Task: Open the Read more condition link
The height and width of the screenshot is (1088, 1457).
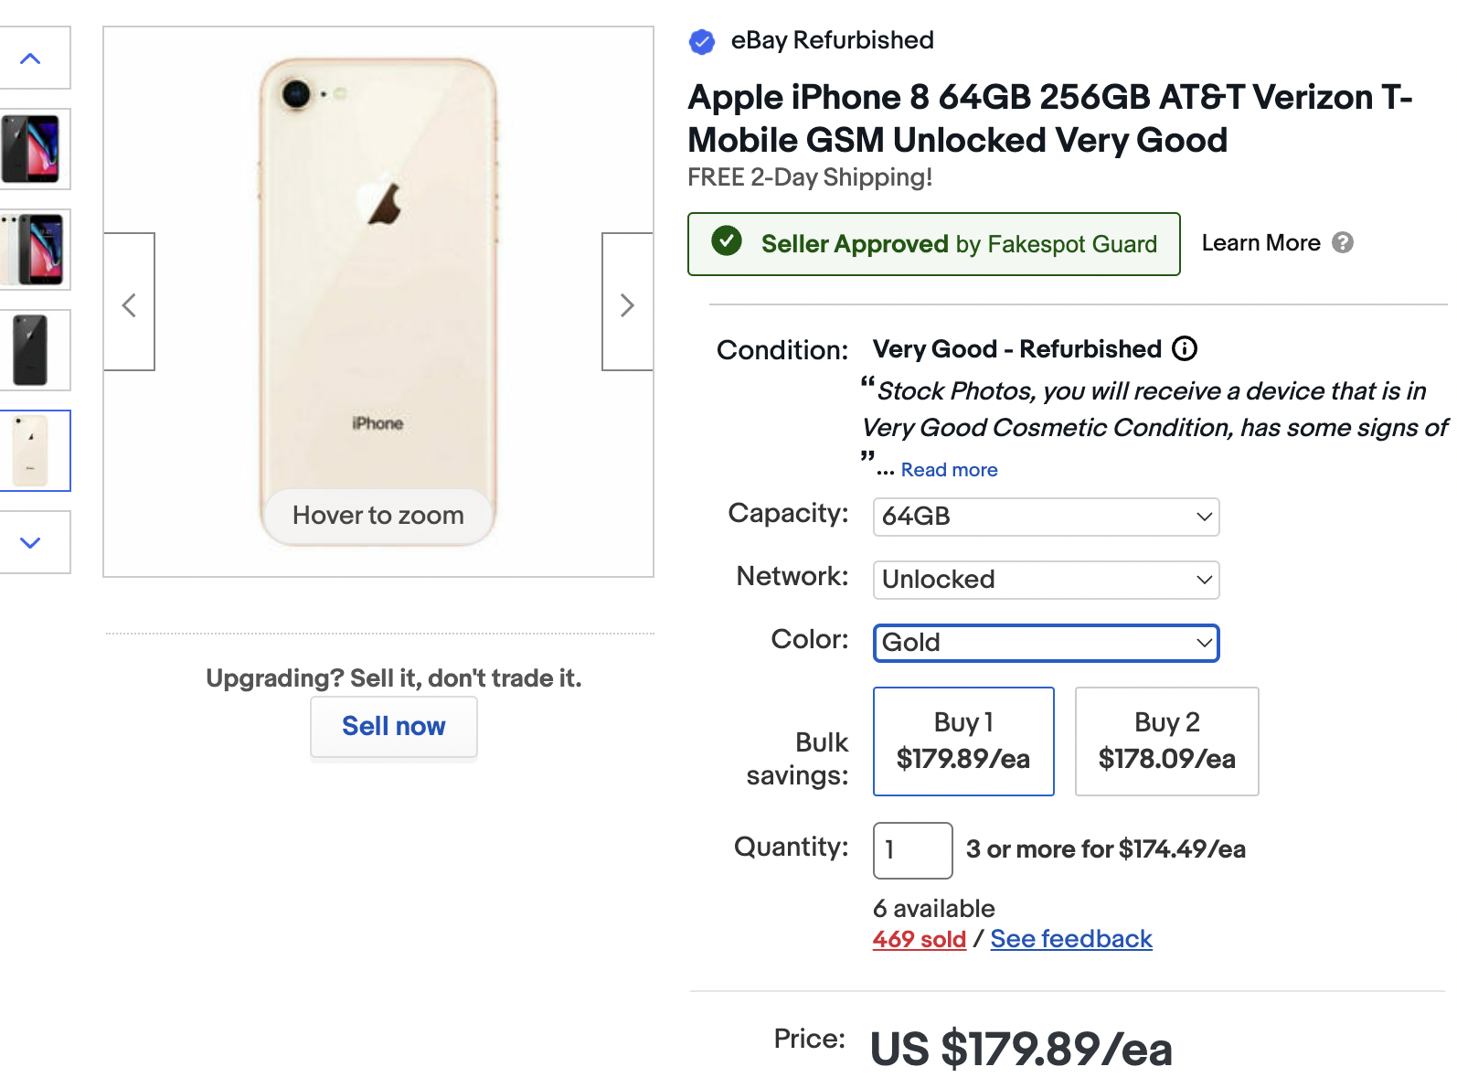Action: point(950,470)
